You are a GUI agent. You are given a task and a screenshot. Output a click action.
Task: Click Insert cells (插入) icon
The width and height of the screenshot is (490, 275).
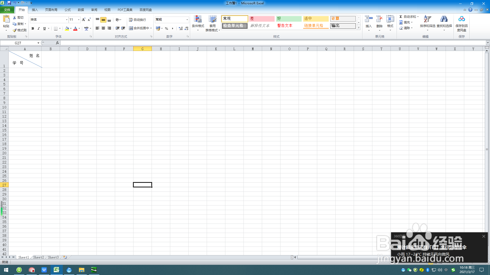(369, 19)
